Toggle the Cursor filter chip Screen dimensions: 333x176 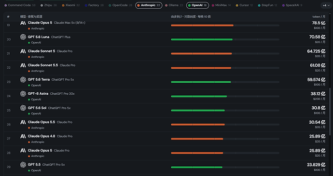[244, 5]
